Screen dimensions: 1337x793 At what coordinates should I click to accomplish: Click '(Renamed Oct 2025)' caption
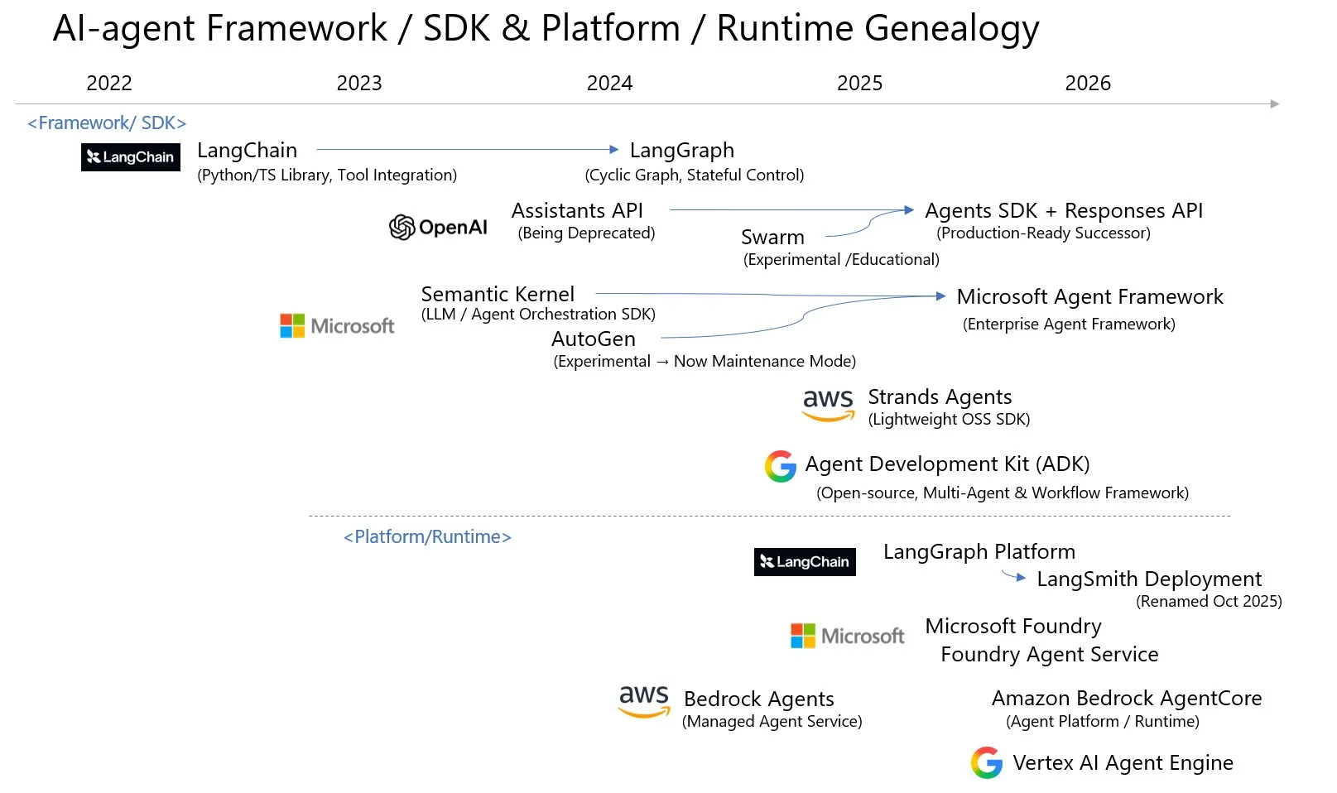[1209, 602]
